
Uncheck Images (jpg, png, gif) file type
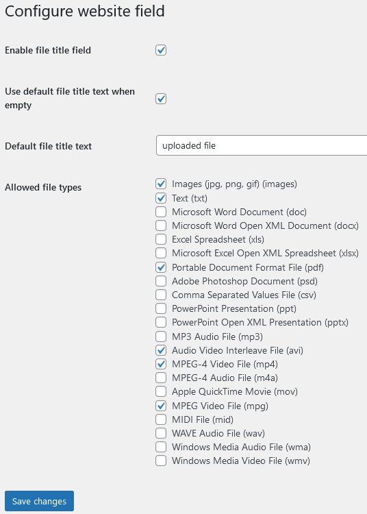161,184
